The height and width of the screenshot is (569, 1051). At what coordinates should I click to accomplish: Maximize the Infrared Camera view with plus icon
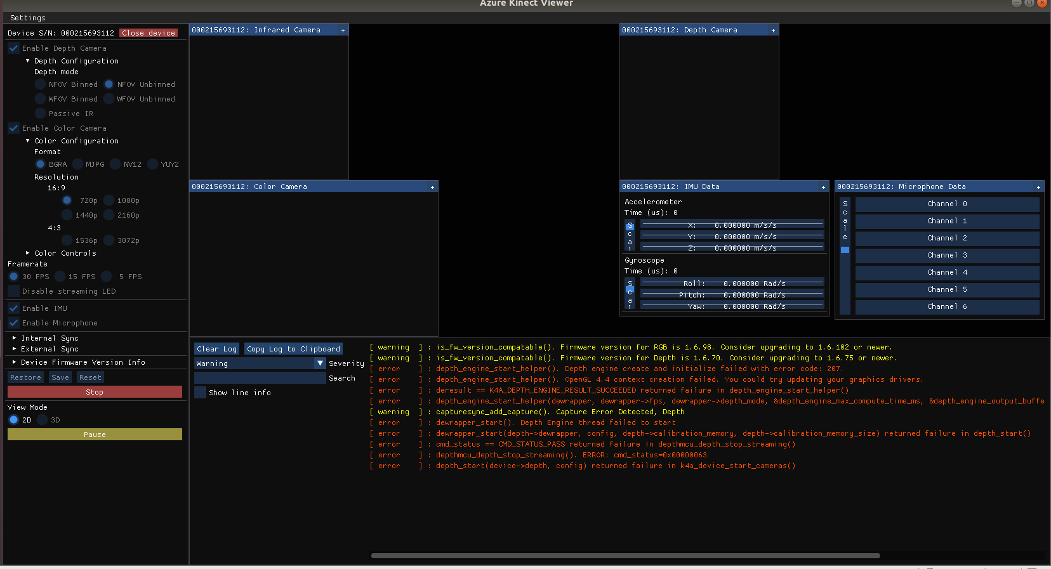pyautogui.click(x=343, y=30)
